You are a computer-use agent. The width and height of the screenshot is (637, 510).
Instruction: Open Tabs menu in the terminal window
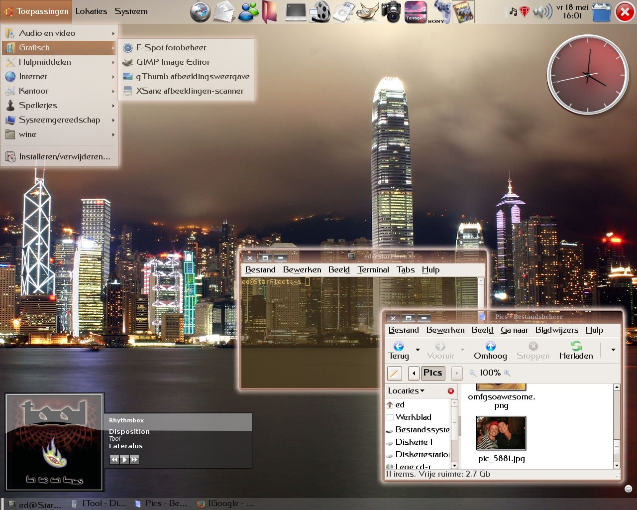(406, 269)
